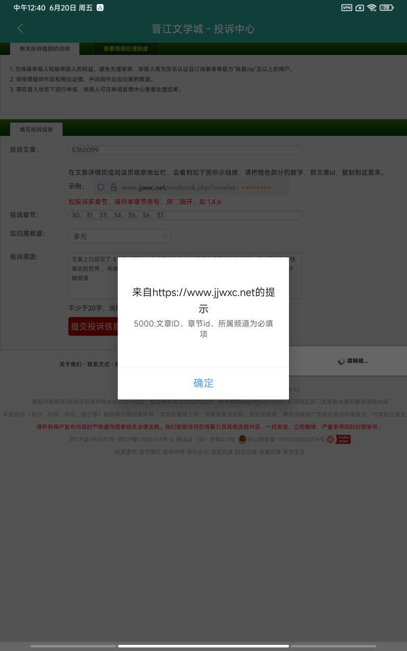407x651 pixels.
Task: Tap the 投诉文章: field label
Action: (24, 150)
